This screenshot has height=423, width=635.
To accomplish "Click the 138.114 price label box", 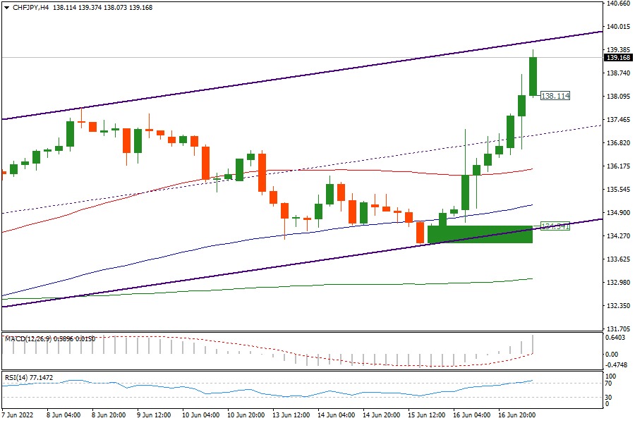I will (x=555, y=96).
